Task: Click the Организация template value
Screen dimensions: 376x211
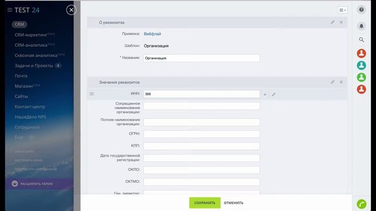Action: 156,46
